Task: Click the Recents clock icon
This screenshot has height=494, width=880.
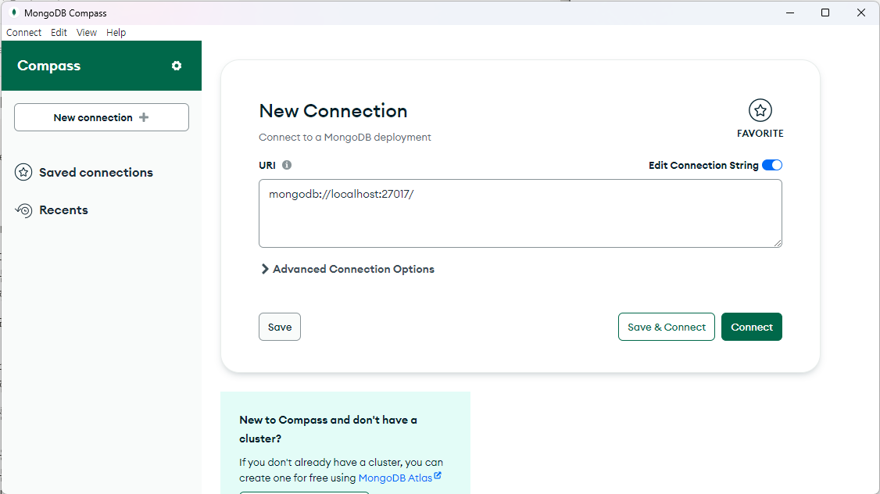Action: [x=23, y=210]
